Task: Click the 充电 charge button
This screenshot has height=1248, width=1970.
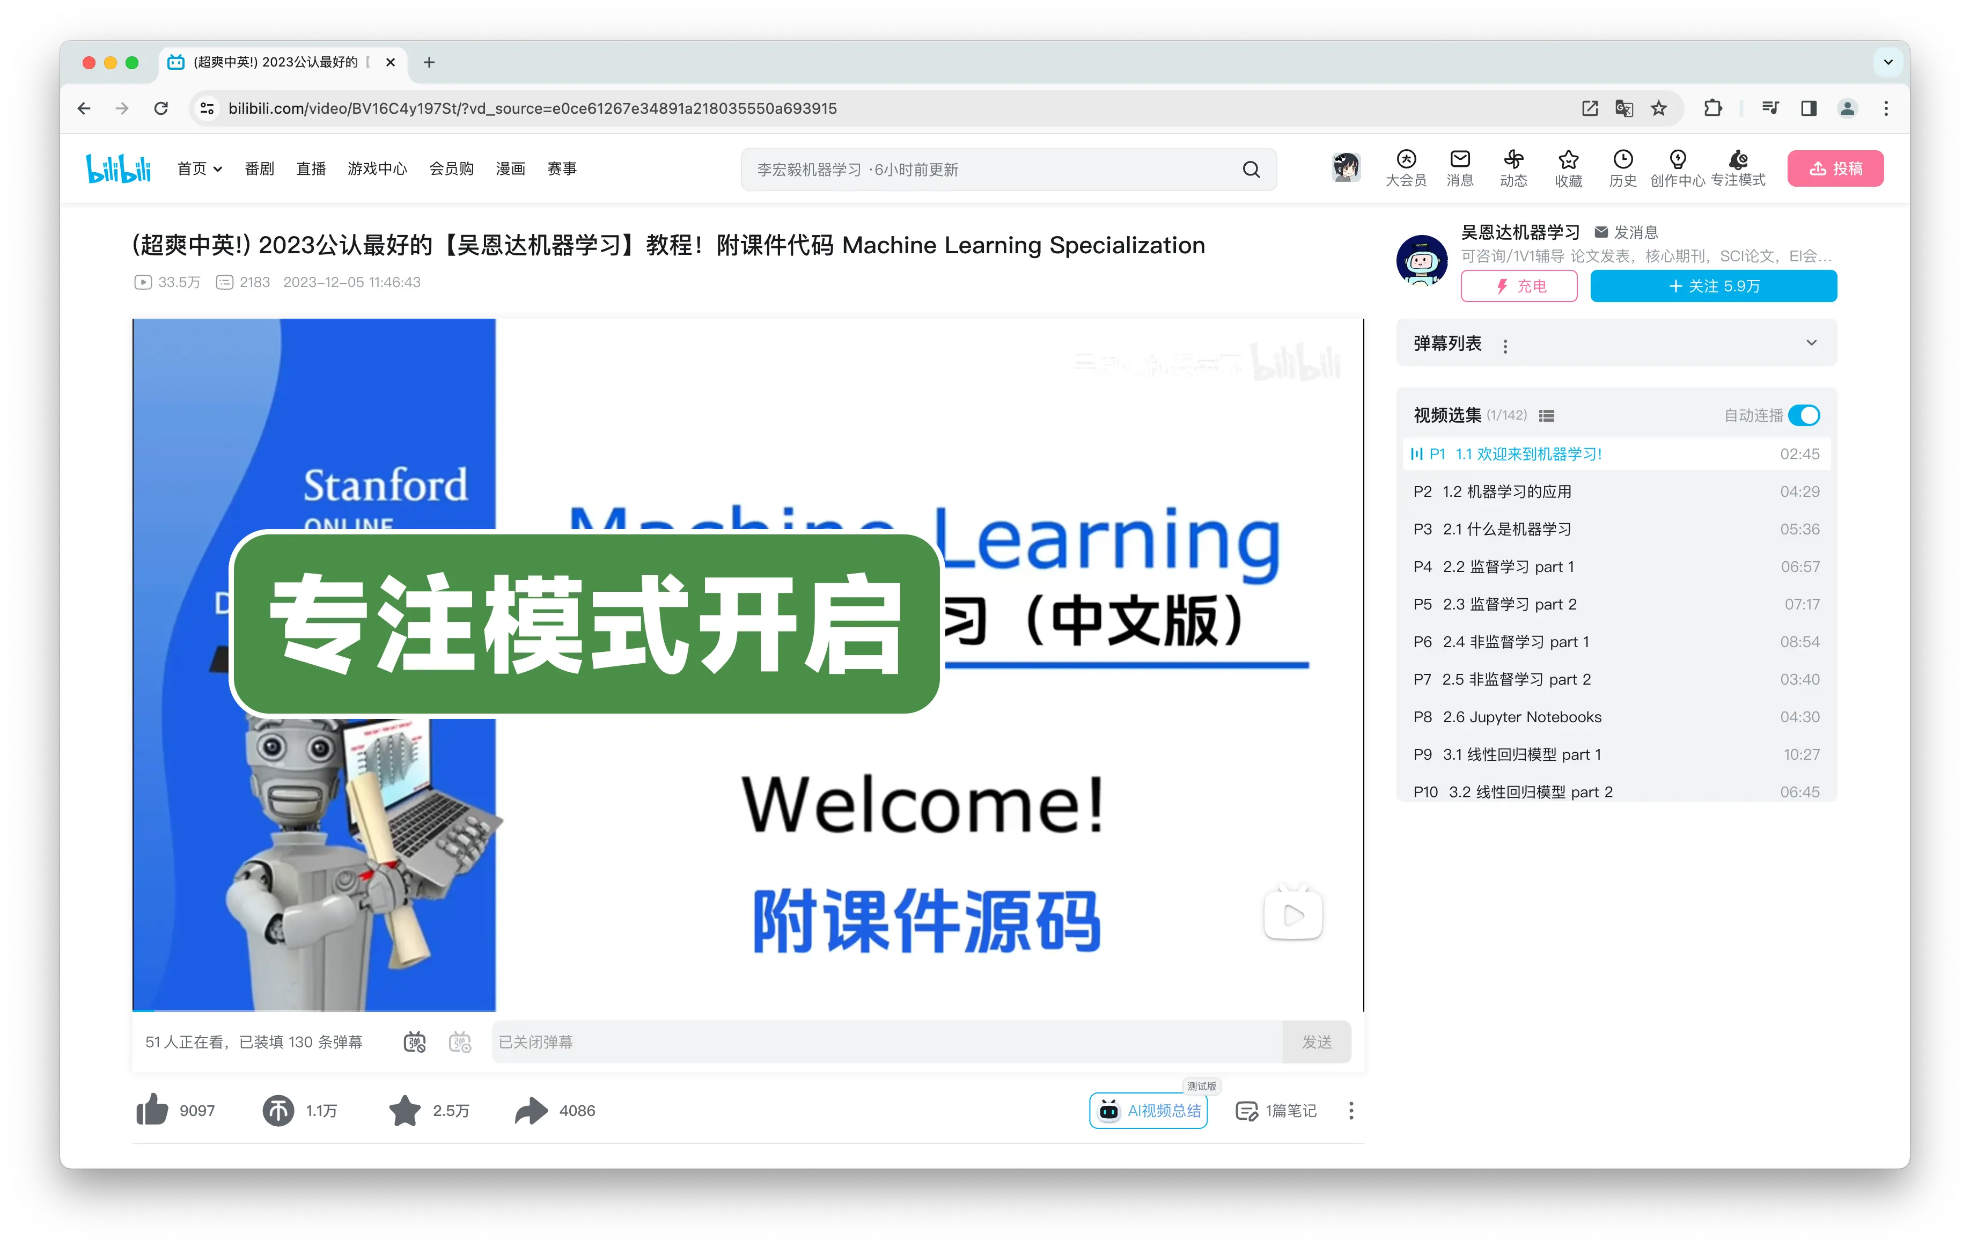Action: pos(1519,285)
